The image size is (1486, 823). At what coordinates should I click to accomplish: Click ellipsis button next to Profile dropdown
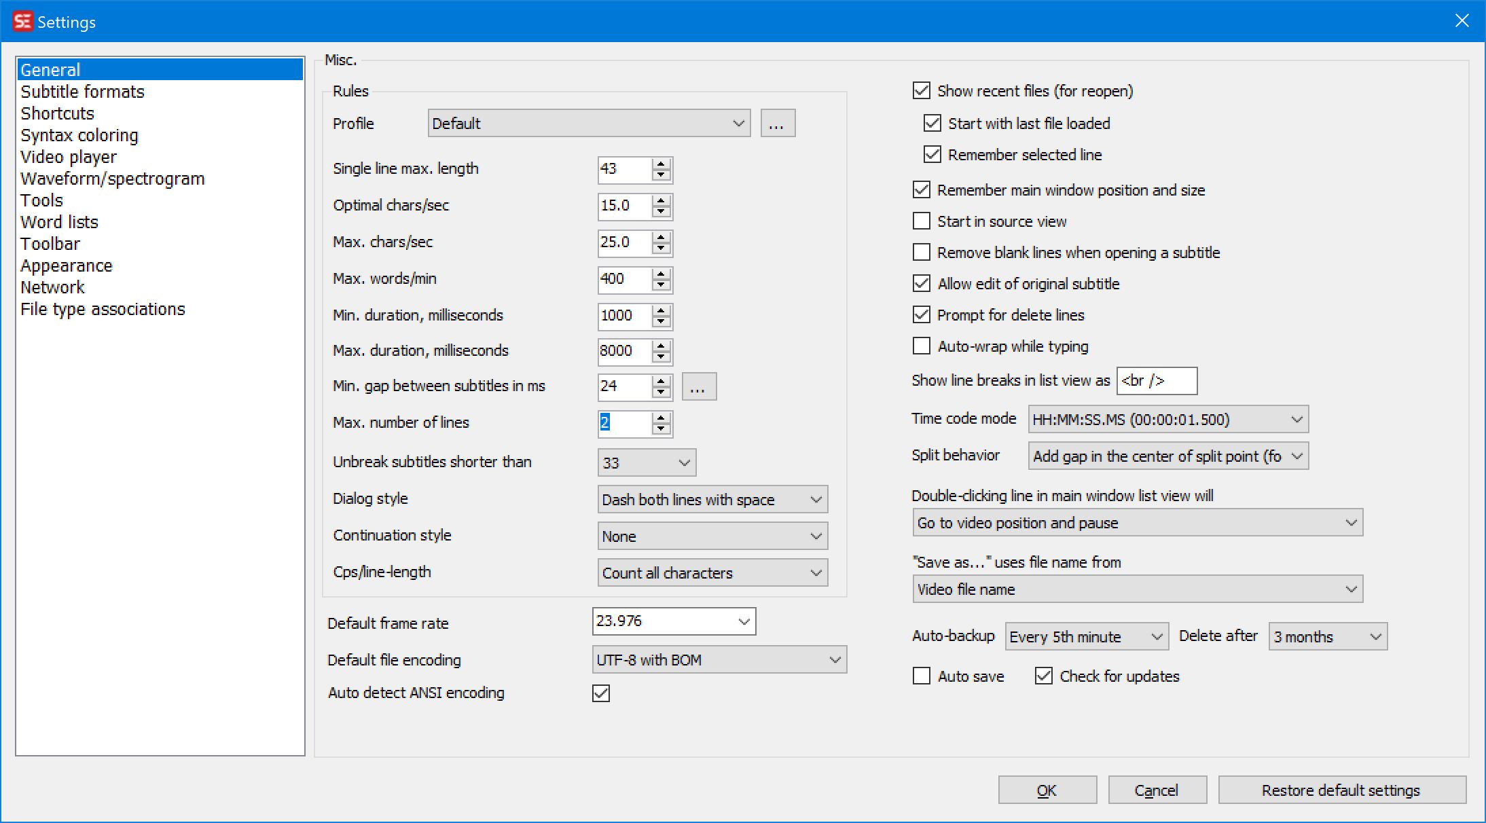(777, 124)
